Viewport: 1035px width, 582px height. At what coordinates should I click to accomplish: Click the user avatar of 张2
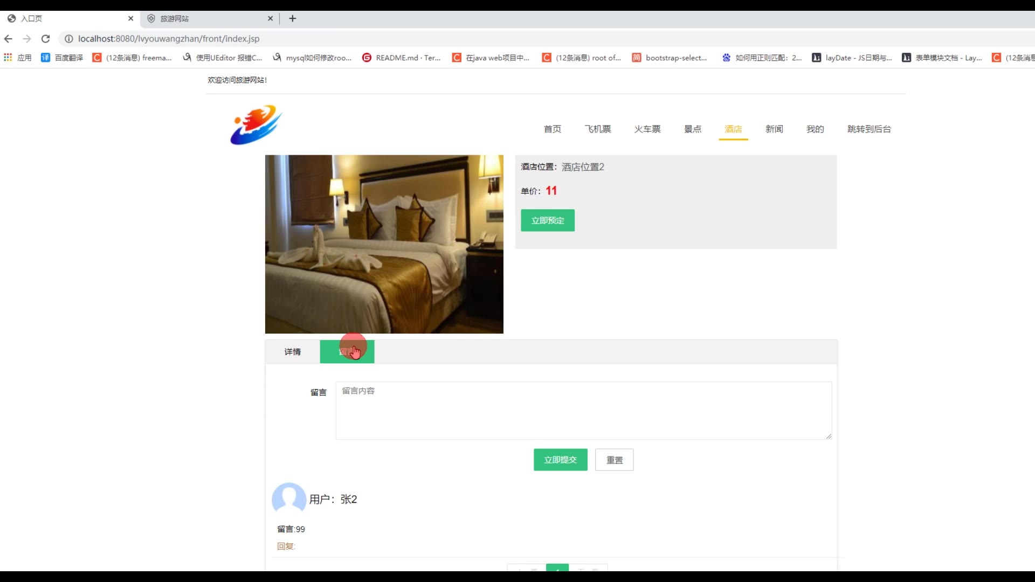pyautogui.click(x=289, y=498)
